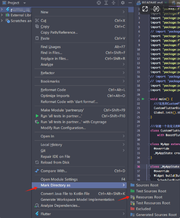Open Project panel settings gear
Viewport: 180px width, 218px height.
coord(123,3)
